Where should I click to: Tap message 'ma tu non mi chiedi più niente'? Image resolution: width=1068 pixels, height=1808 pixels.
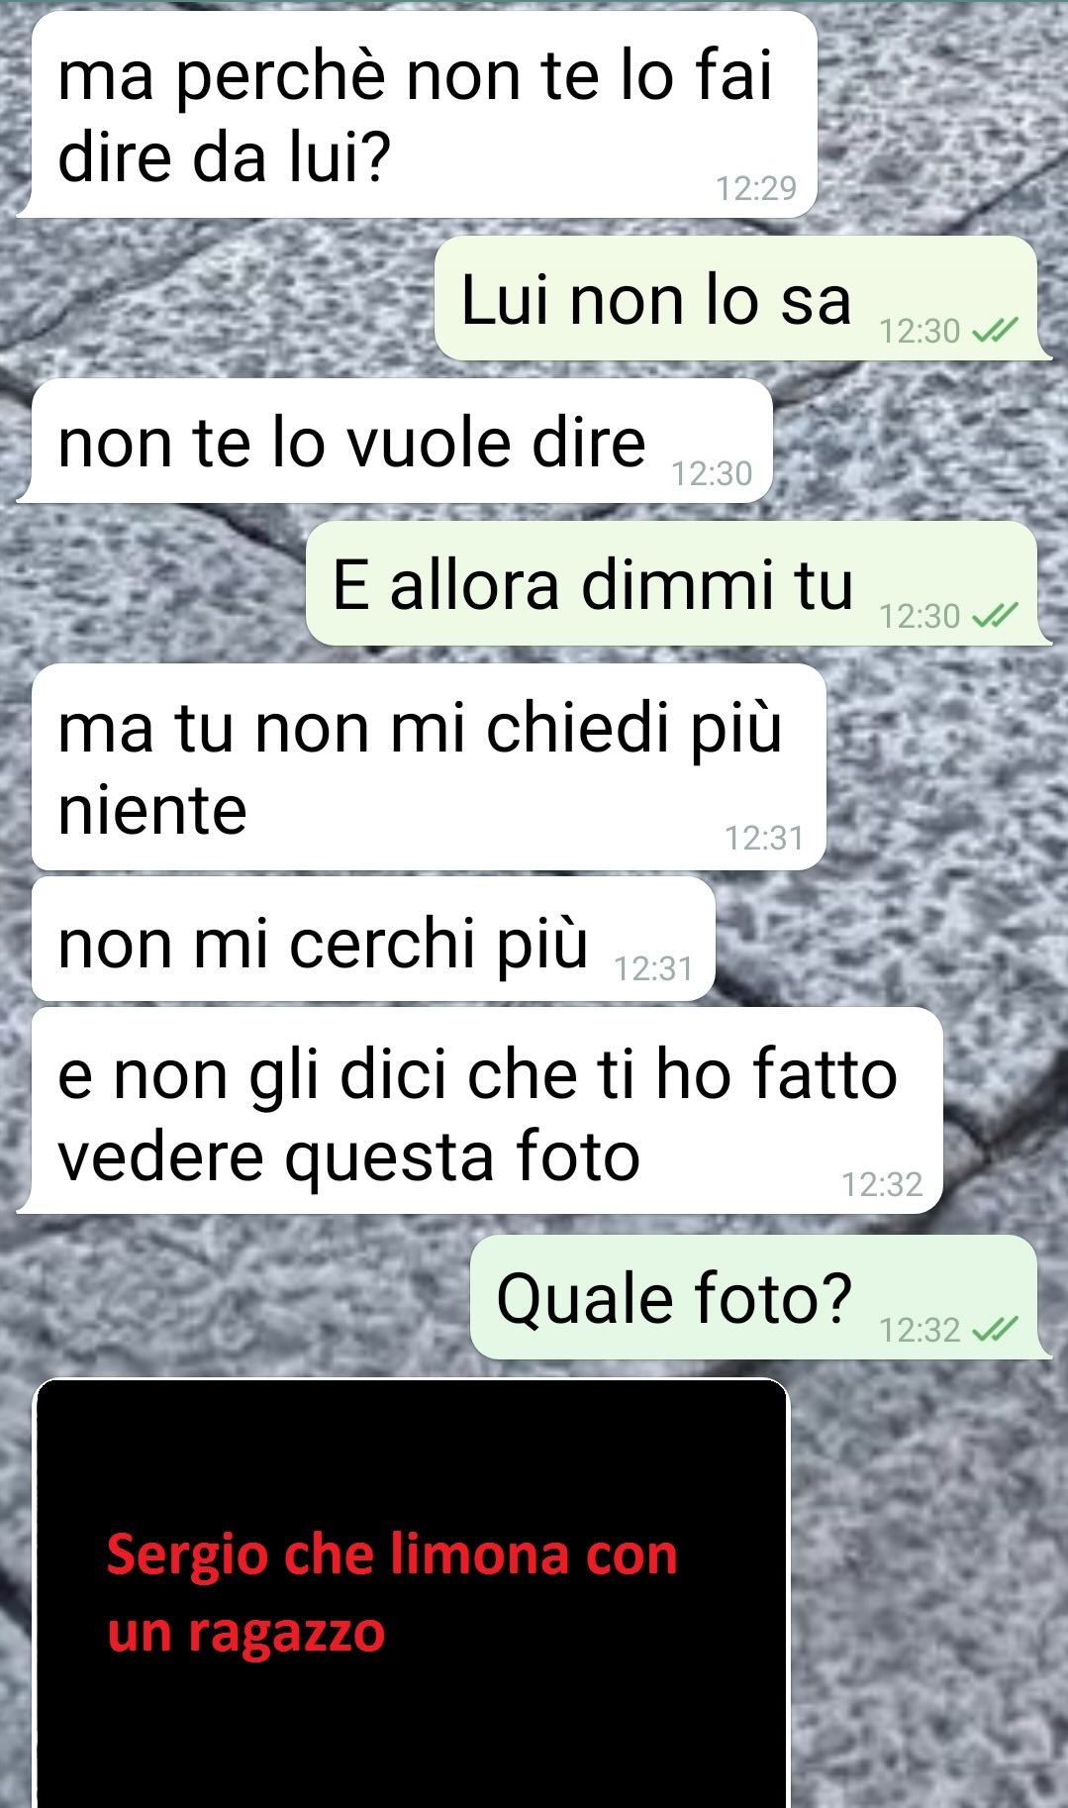[429, 767]
